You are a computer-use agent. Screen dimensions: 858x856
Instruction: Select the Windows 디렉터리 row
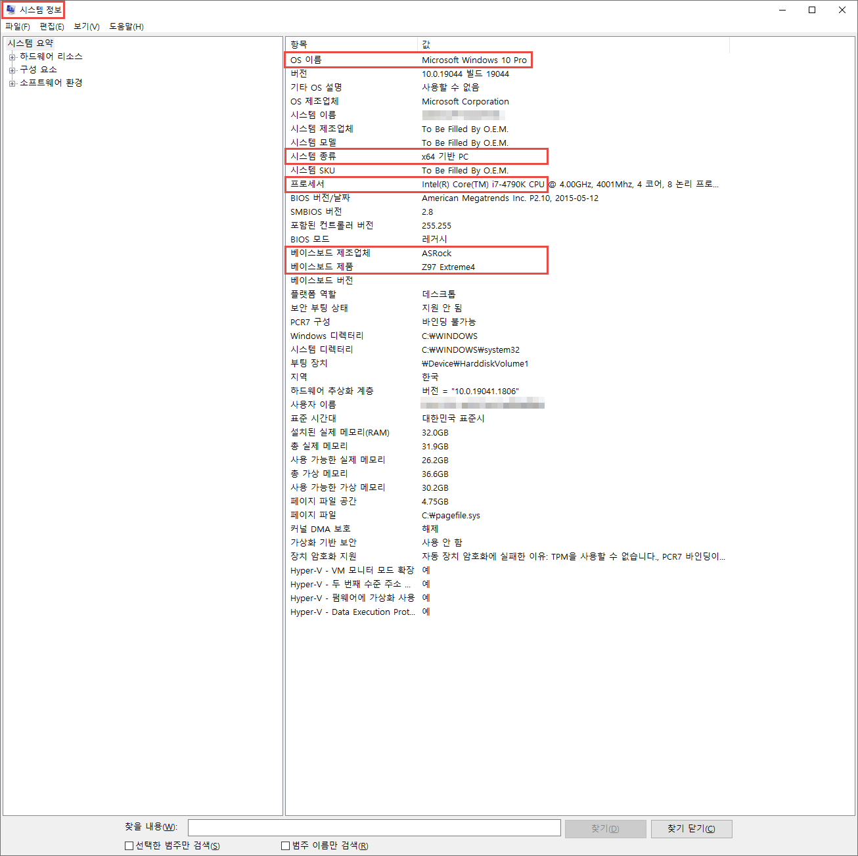coord(508,336)
